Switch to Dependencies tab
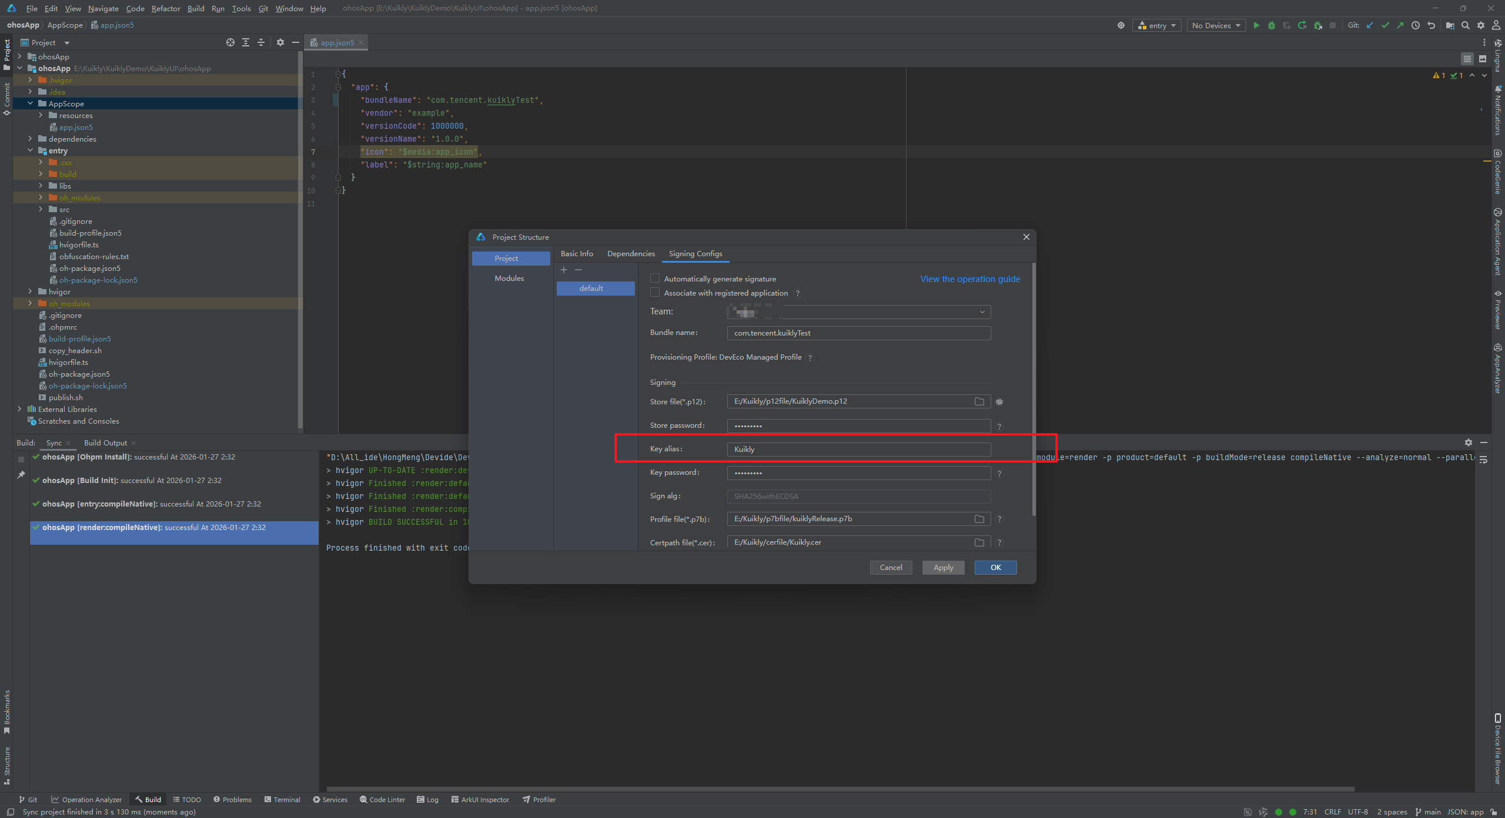 click(x=631, y=254)
